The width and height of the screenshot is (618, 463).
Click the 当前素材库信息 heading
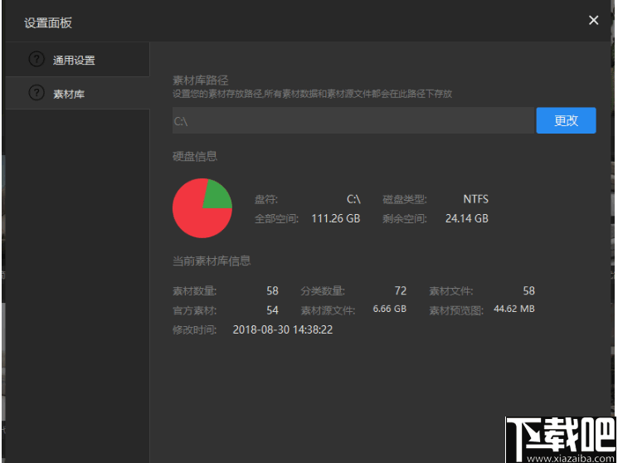[212, 261]
